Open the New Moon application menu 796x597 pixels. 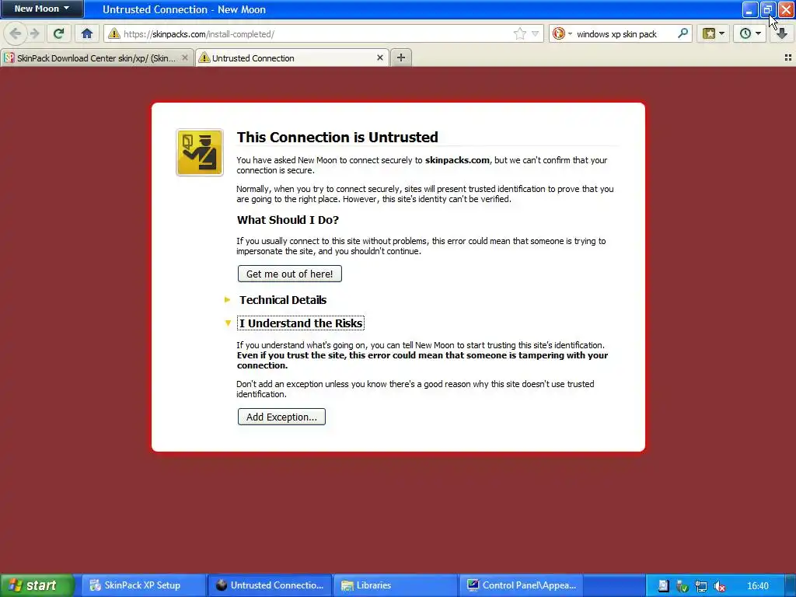pos(42,9)
